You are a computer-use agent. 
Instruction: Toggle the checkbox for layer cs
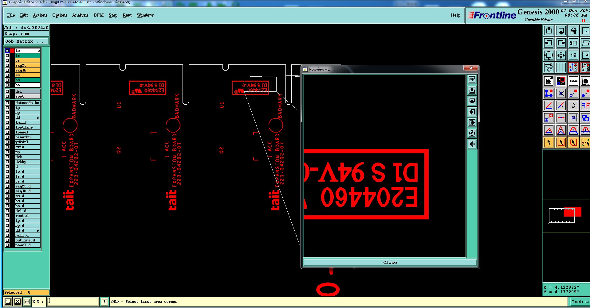coord(7,60)
